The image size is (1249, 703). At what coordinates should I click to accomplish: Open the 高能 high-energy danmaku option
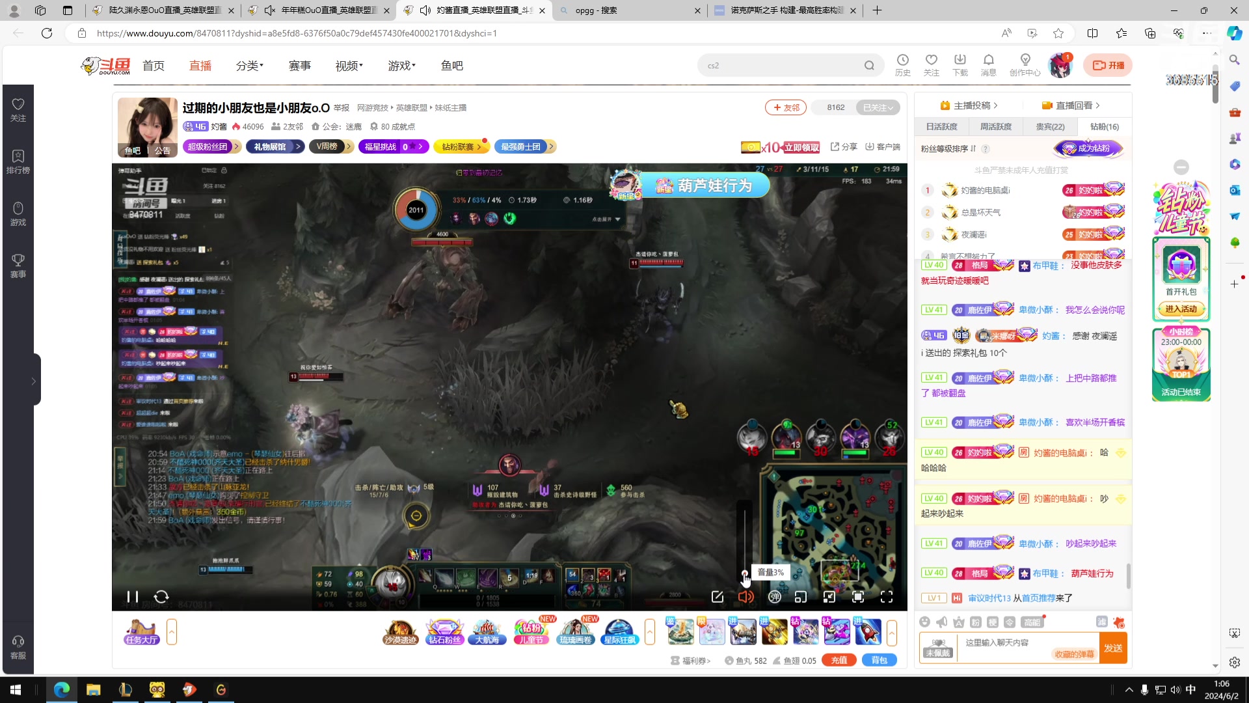tap(1032, 622)
